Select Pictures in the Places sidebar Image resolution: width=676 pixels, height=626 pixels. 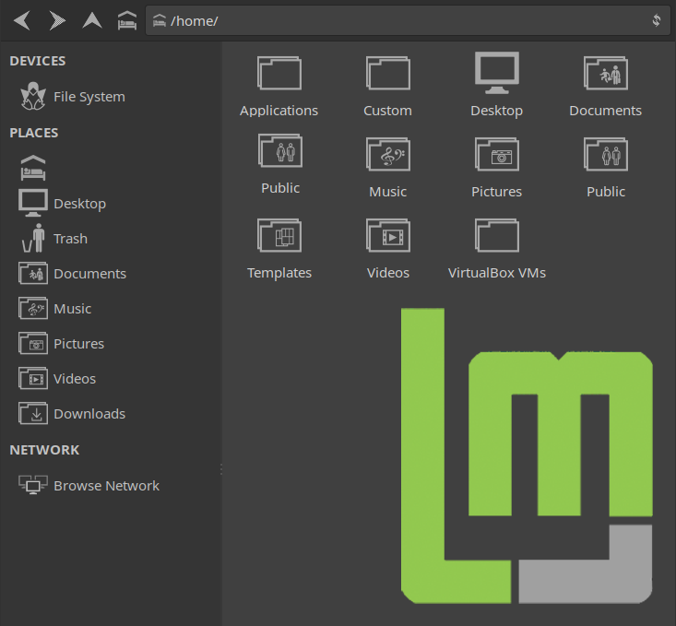pos(61,344)
